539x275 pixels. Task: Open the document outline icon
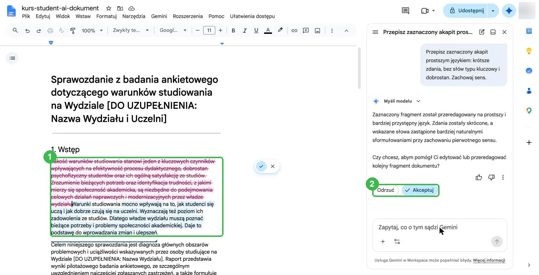(12, 58)
